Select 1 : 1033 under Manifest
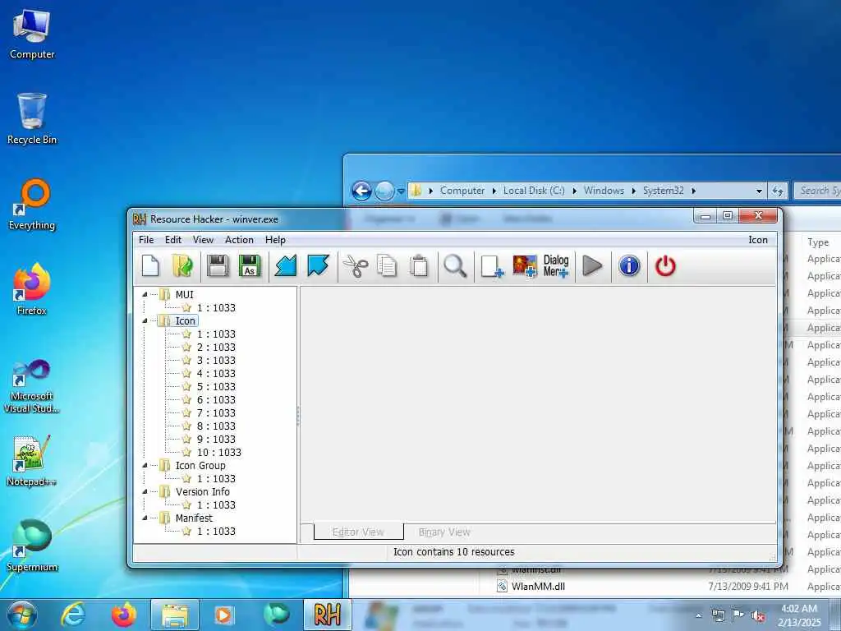The width and height of the screenshot is (841, 631). tap(216, 532)
